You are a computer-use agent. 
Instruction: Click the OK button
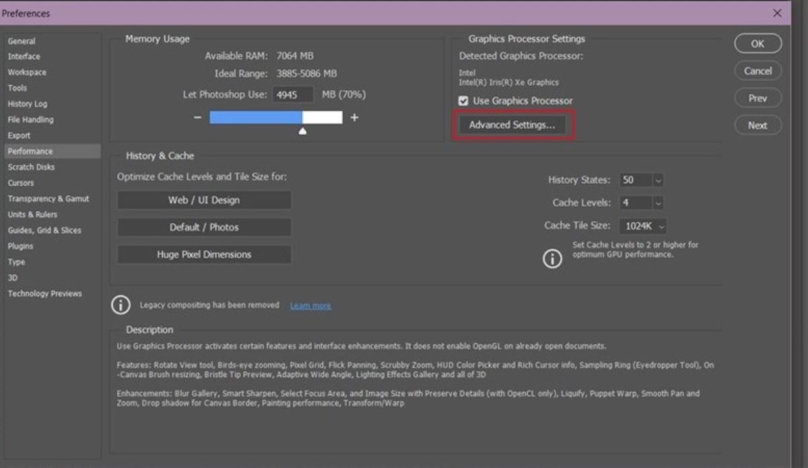[757, 44]
